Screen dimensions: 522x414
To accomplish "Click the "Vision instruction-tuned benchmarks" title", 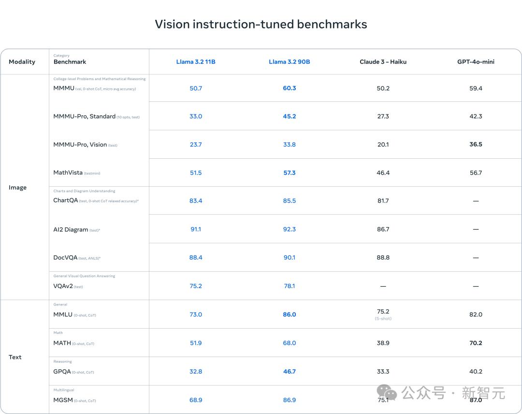I will [261, 24].
